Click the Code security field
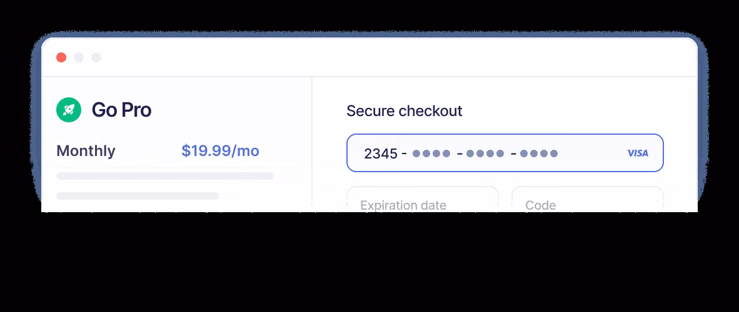The image size is (739, 312). coord(587,201)
